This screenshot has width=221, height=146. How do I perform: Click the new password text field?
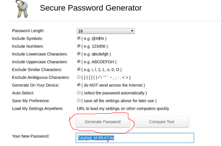pyautogui.click(x=135, y=138)
